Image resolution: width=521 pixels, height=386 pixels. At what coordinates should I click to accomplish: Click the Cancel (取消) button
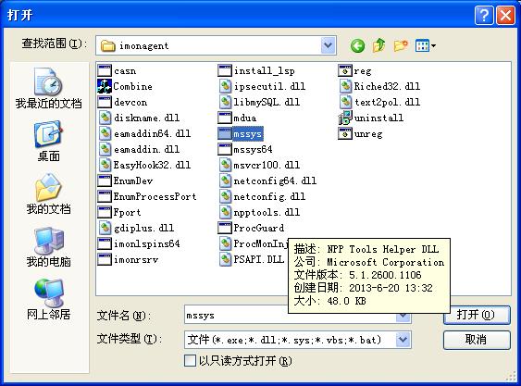point(477,340)
